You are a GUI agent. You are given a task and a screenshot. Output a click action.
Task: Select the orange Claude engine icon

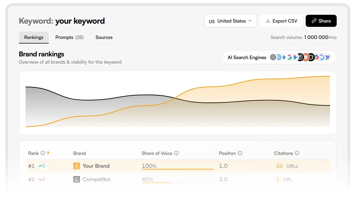306,57
